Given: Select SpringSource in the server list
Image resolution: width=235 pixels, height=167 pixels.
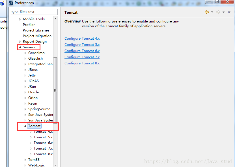Looking at the screenshot, I should [39, 109].
